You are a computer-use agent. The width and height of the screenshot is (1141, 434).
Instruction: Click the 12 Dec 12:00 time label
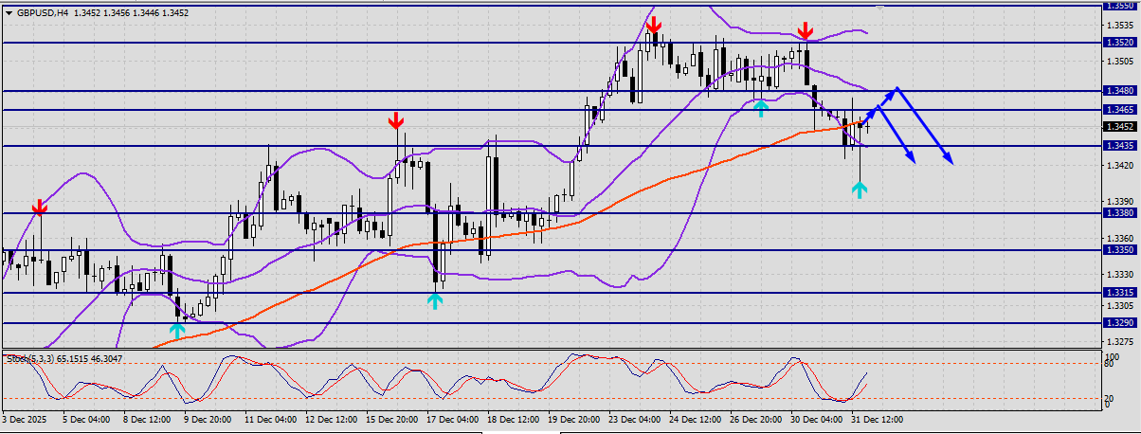tap(330, 419)
